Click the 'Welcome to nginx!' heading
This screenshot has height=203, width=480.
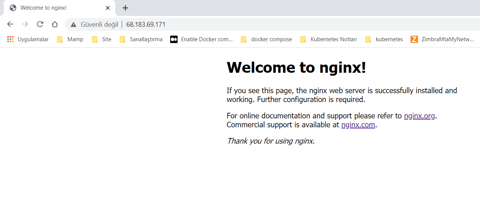[296, 67]
